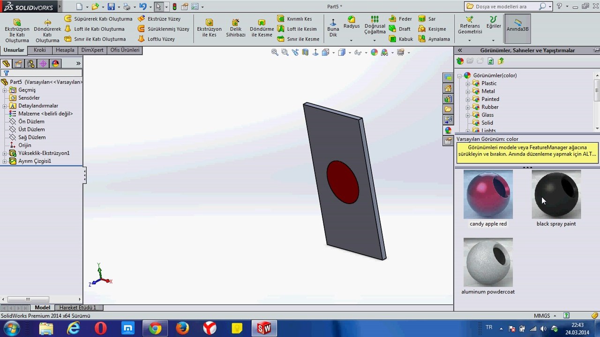The height and width of the screenshot is (337, 600).
Task: Expand Detaylandırmalar tree node
Action: pyautogui.click(x=5, y=106)
